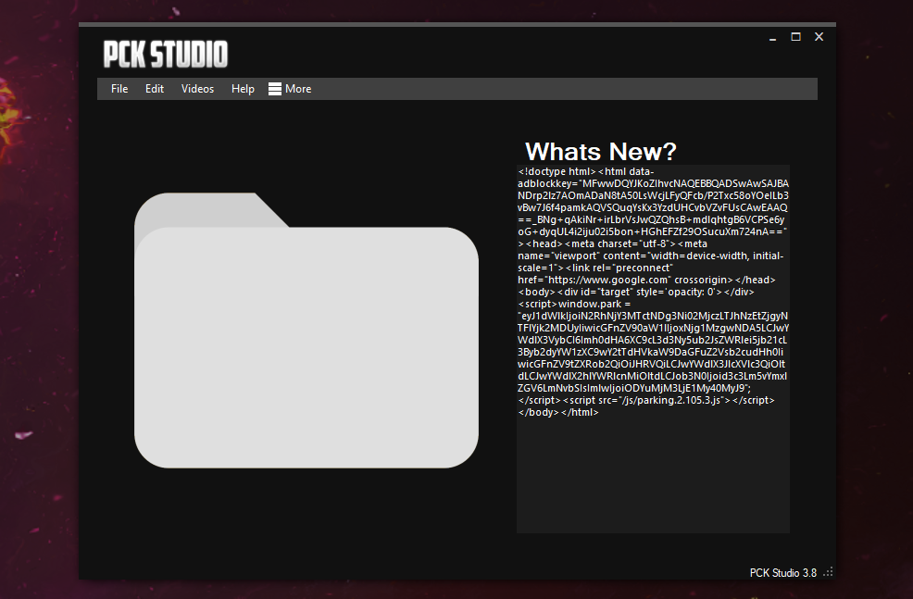Screen dimensions: 913x599
Task: Open the Videos menu
Action: pyautogui.click(x=197, y=89)
